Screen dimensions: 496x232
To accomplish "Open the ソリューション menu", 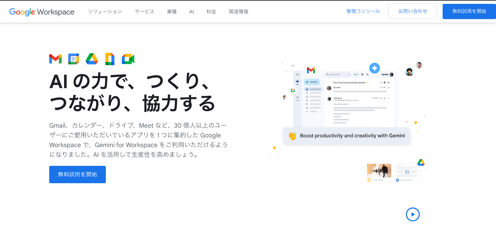I will tap(105, 11).
